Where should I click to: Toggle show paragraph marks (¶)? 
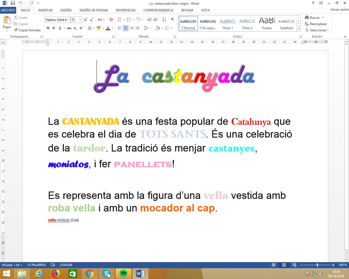point(172,20)
